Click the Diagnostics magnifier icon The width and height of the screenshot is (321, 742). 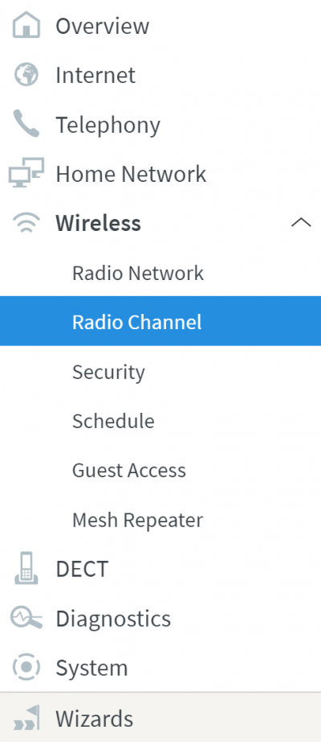click(x=26, y=618)
